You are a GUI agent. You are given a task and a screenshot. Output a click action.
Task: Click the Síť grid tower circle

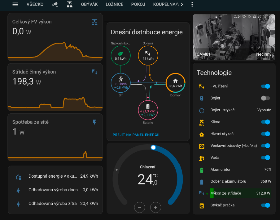pos(121,83)
